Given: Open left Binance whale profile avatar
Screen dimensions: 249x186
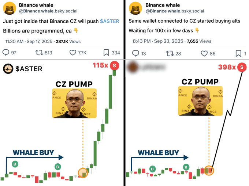Looking at the screenshot, I should pyautogui.click(x=10, y=8).
